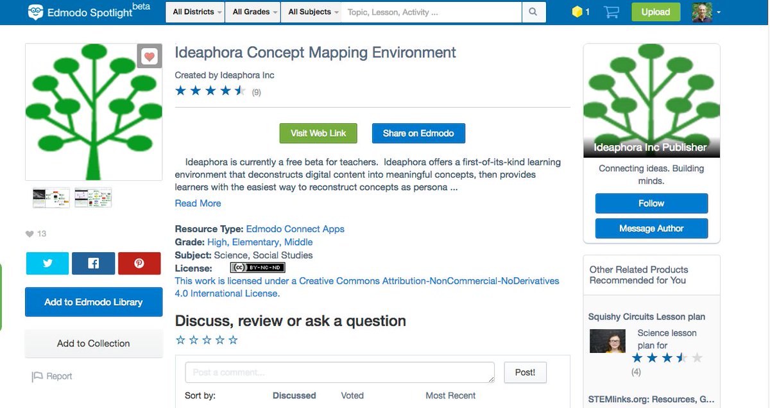770x408 pixels.
Task: Open the Middle grade link
Action: 298,242
